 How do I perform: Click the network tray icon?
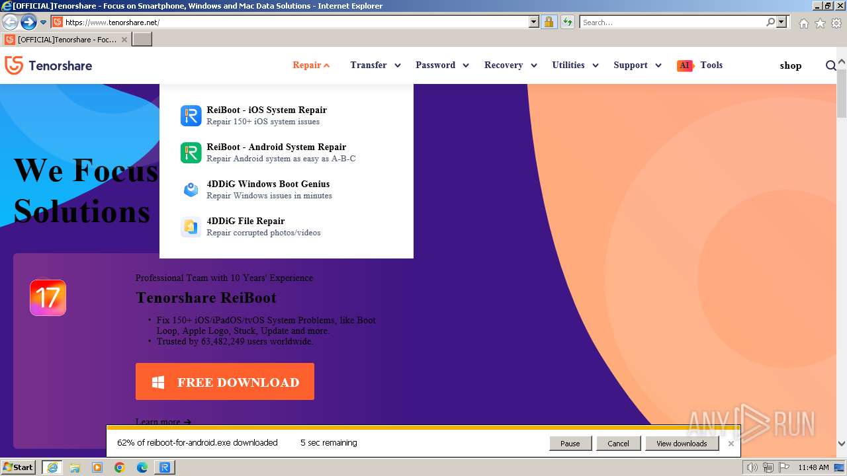(x=768, y=467)
